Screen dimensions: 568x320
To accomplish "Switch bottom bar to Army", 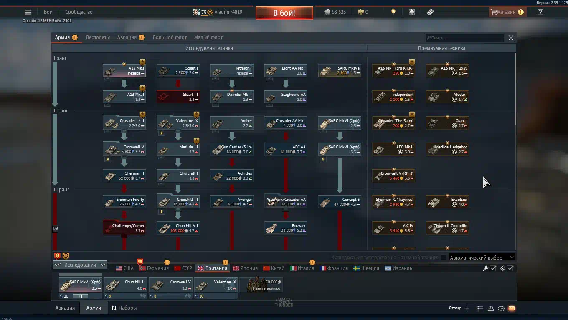I will coord(94,308).
